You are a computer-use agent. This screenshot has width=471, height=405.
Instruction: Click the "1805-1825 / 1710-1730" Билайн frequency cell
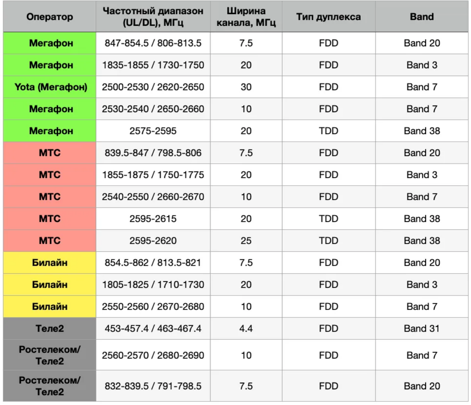[x=153, y=285]
